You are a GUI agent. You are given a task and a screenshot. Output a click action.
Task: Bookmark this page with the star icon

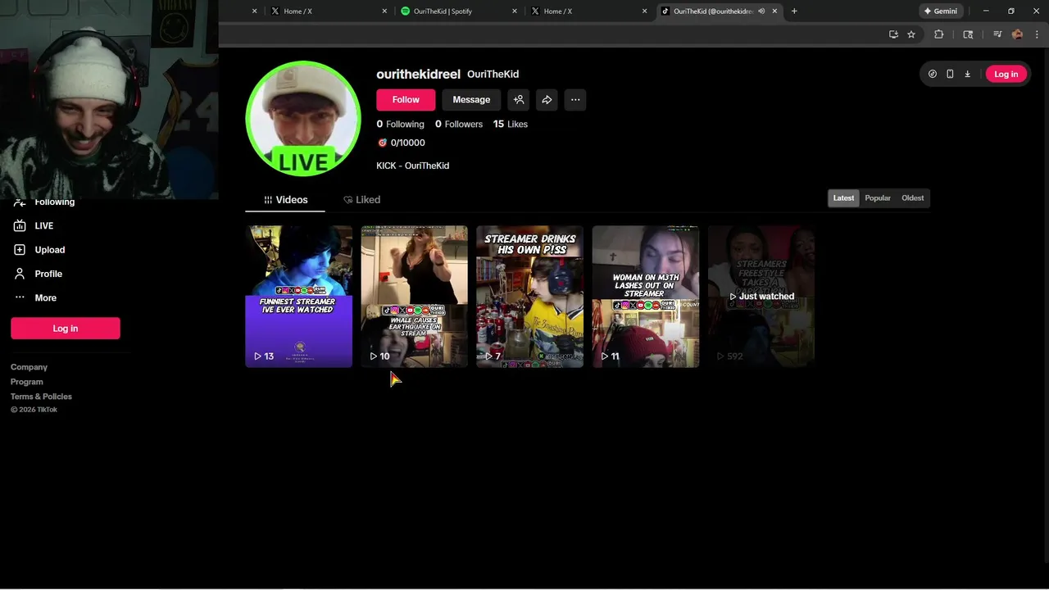tap(911, 34)
